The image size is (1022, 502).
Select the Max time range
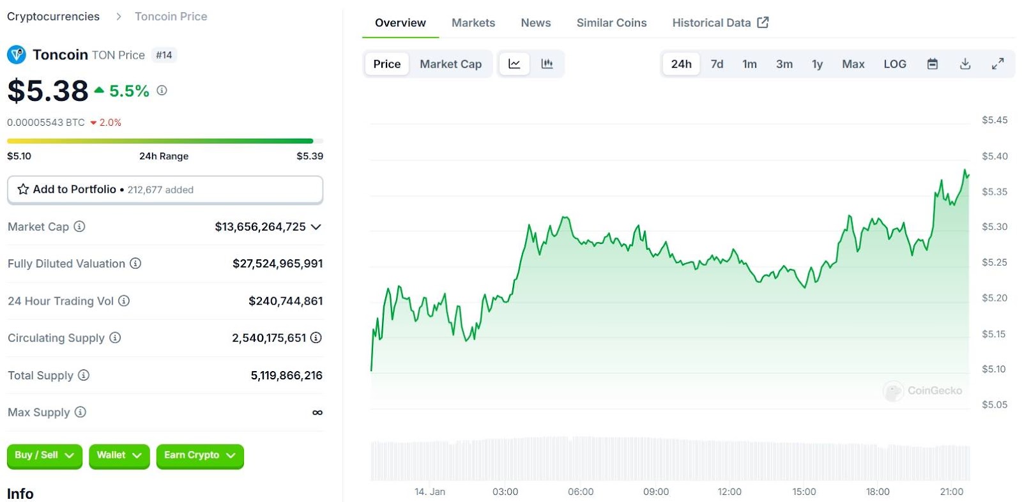click(x=853, y=64)
